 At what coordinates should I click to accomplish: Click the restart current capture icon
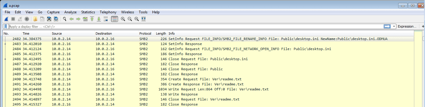[20, 19]
